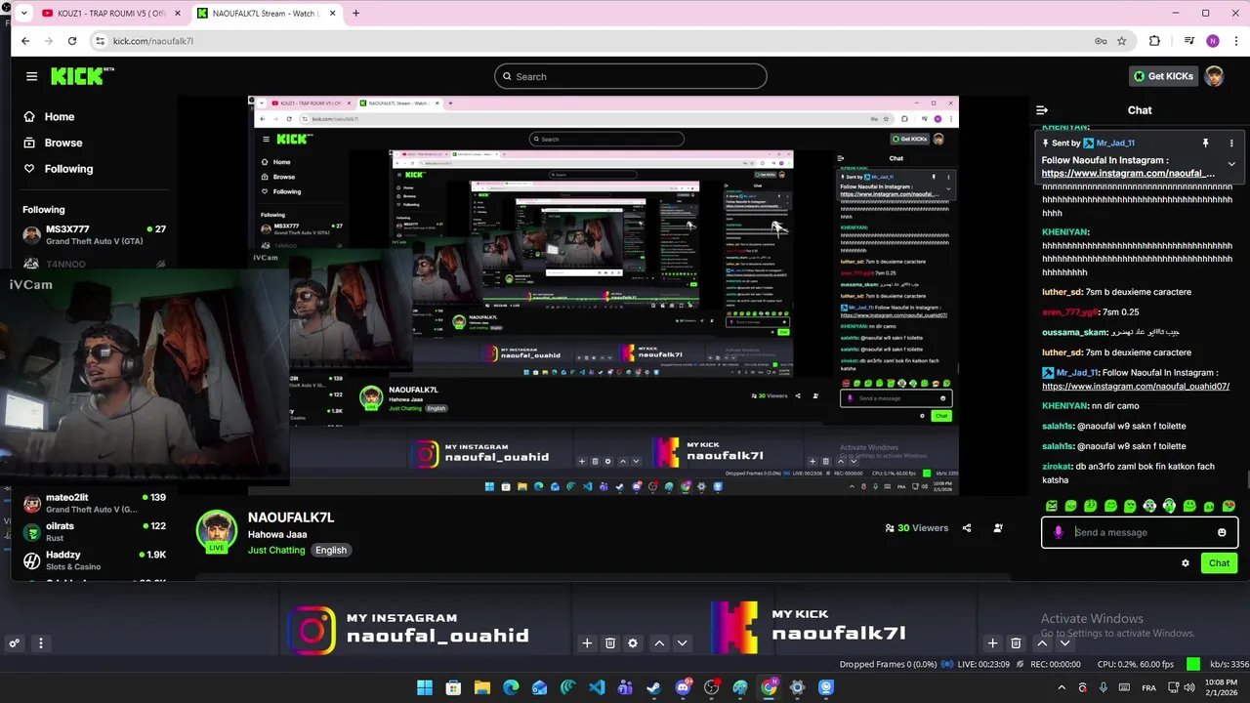Click the Get KICKs button

(x=1163, y=76)
